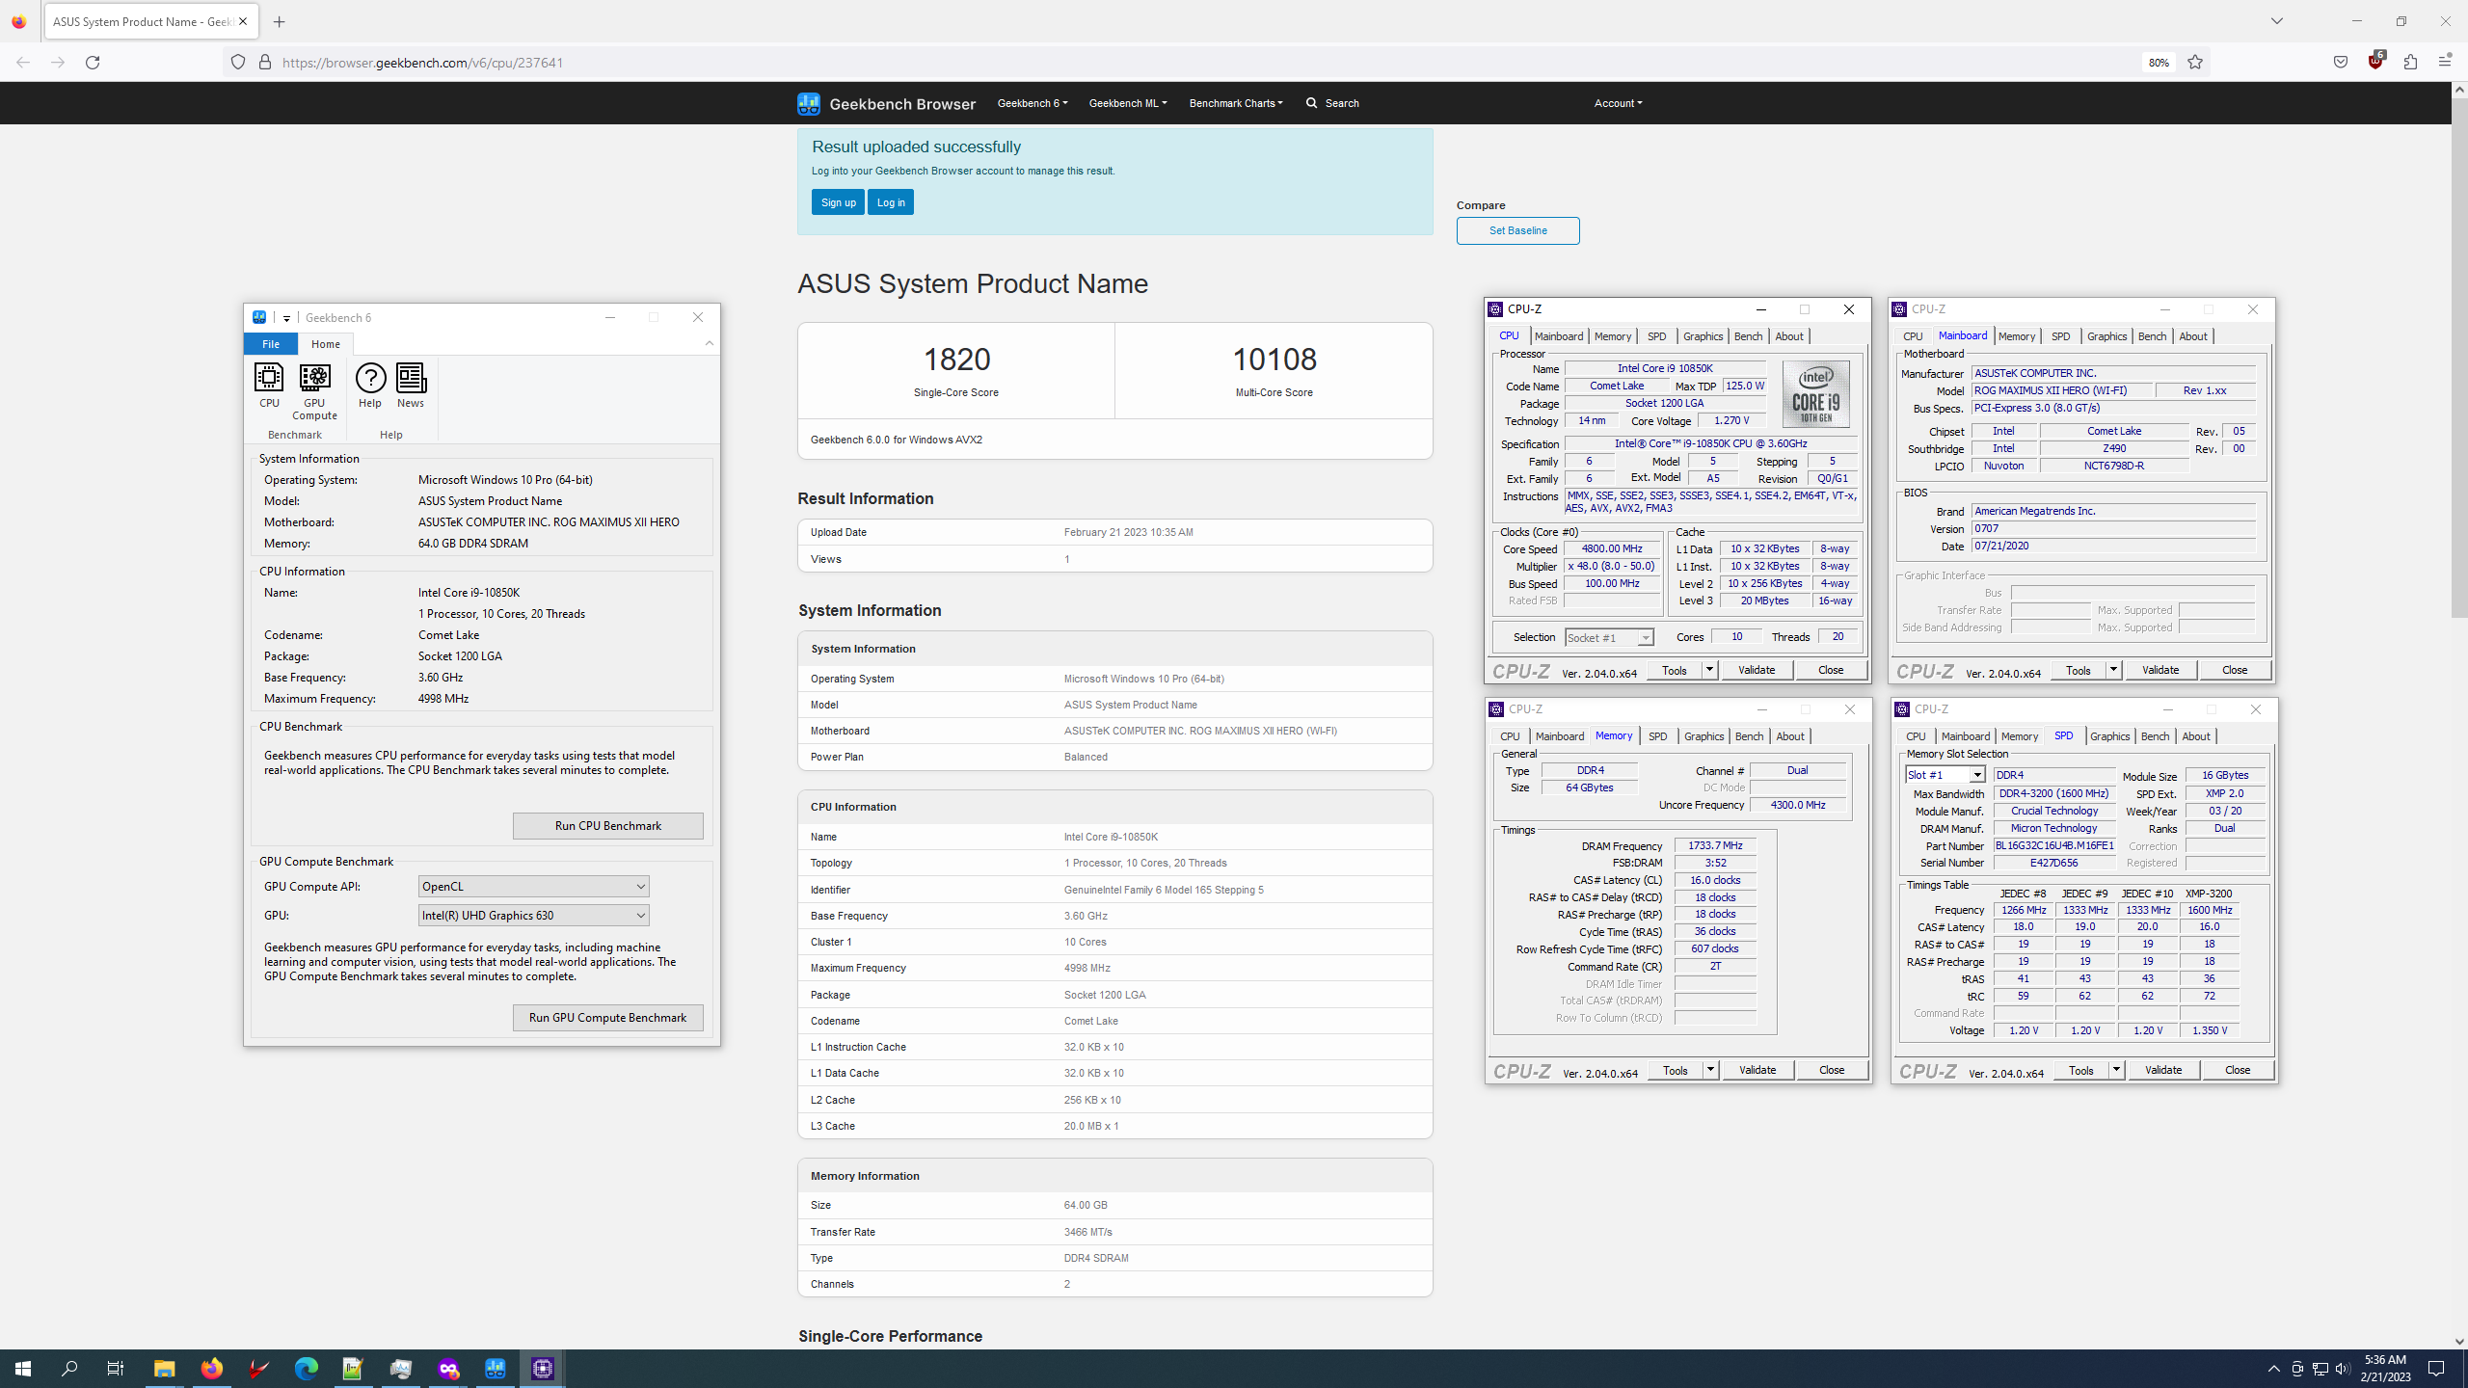
Task: Click the tracking protection shield icon
Action: 238,63
